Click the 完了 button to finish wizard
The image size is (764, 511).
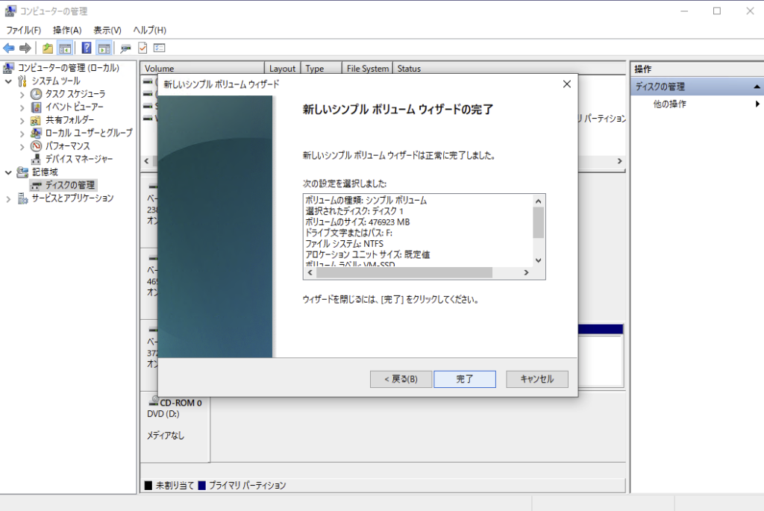pos(465,379)
